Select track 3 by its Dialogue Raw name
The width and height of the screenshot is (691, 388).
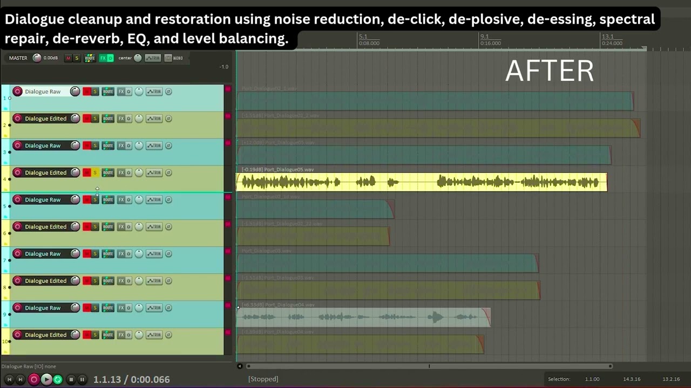[x=43, y=145]
